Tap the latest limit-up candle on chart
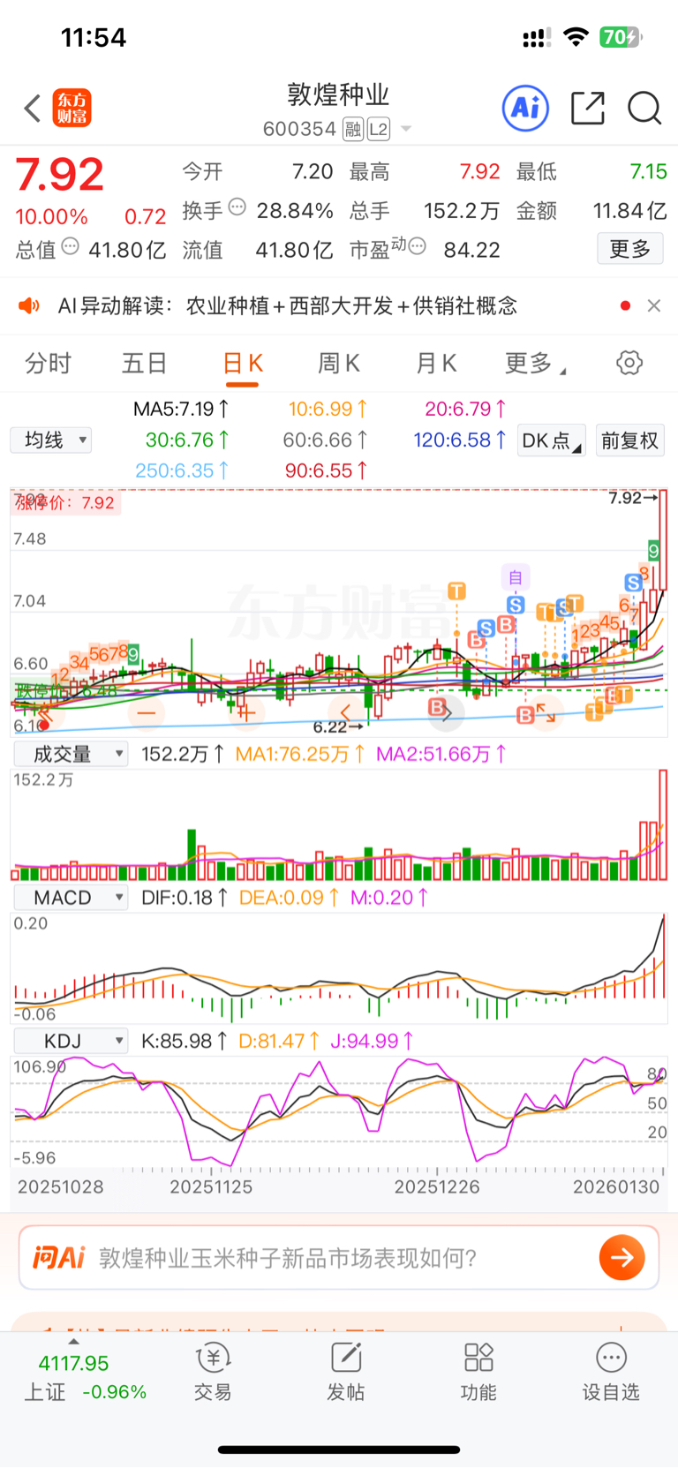Image resolution: width=678 pixels, height=1468 pixels. (x=663, y=539)
